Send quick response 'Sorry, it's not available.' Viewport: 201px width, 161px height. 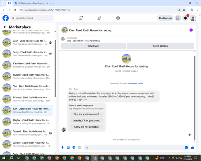pos(86,127)
